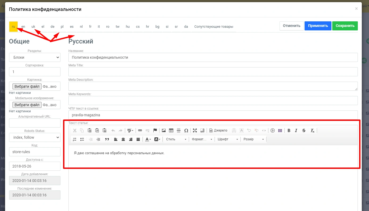369x211 pixels.
Task: Open the Шрифт font dropdown
Action: pos(228,139)
